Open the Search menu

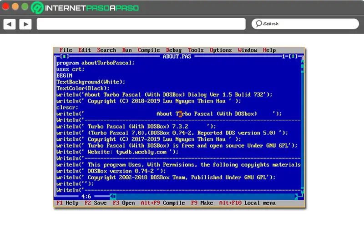[x=106, y=50]
